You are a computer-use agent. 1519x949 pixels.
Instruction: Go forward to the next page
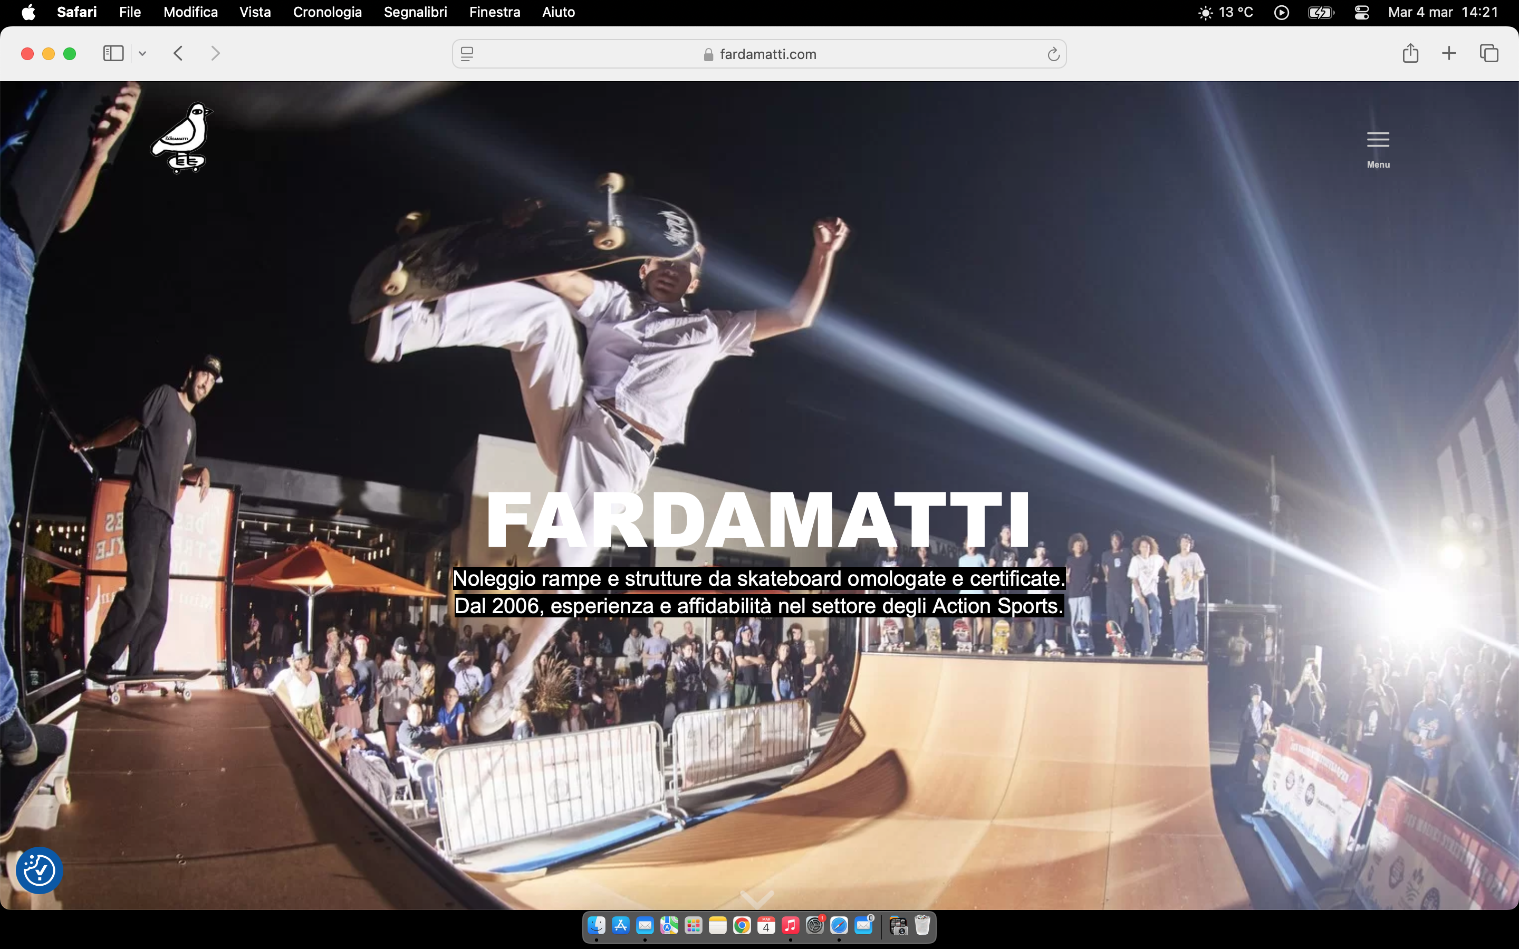(x=215, y=53)
